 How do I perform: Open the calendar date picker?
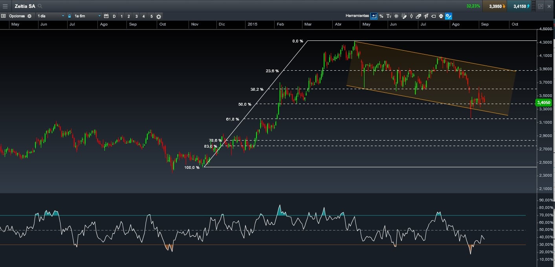106,16
